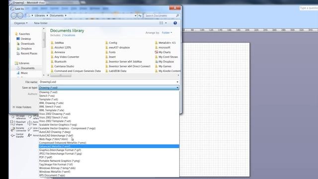Select the Amnesia folder

[58, 52]
